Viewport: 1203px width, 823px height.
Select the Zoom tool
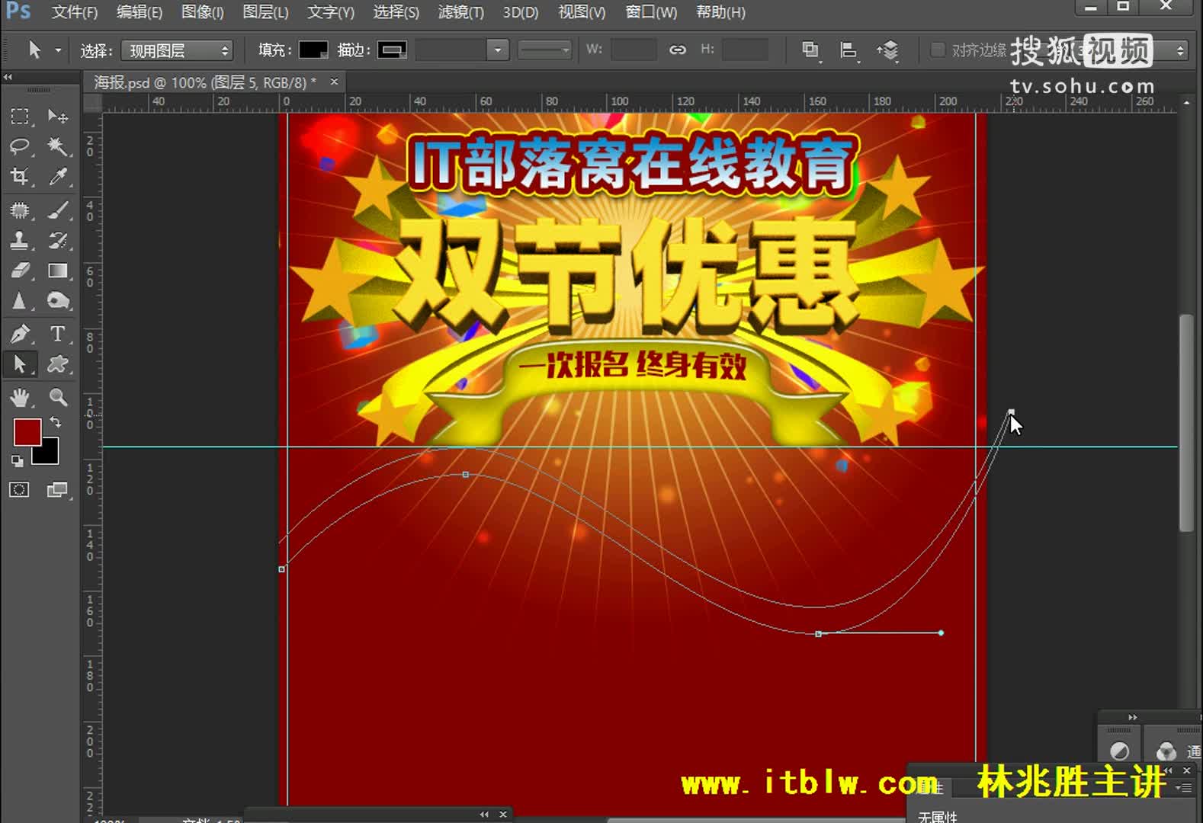coord(57,397)
